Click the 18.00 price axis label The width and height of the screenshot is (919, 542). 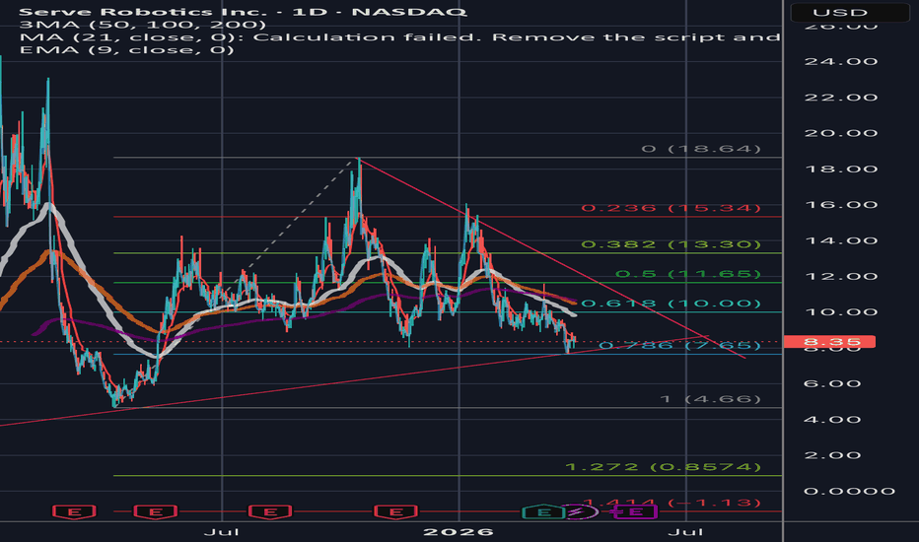pos(841,169)
